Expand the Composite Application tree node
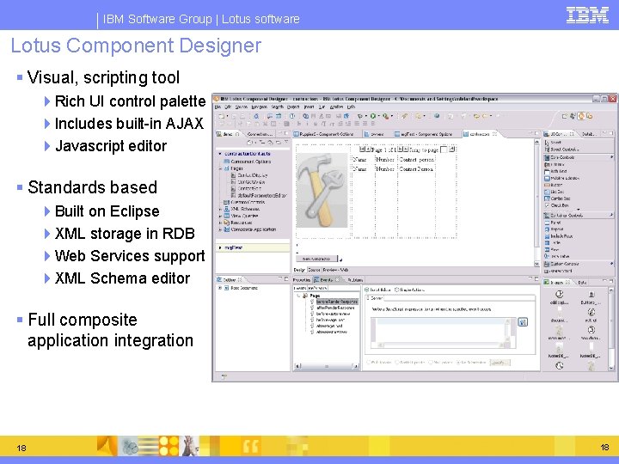 [220, 229]
